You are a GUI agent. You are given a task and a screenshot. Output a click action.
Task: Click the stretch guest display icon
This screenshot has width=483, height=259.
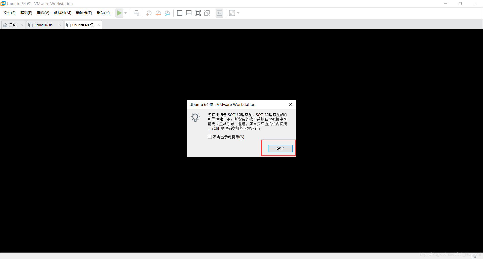(x=232, y=13)
